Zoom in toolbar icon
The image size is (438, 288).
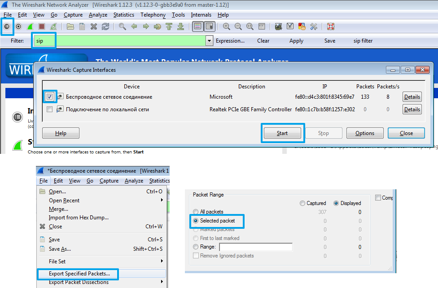coord(227,26)
